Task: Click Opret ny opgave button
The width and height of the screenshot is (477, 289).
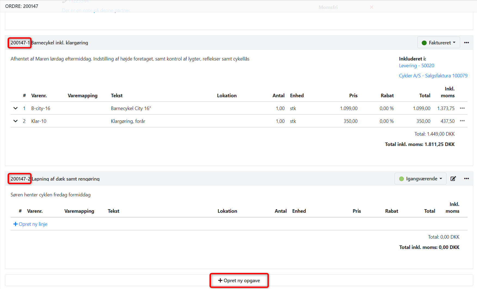Action: 239,281
